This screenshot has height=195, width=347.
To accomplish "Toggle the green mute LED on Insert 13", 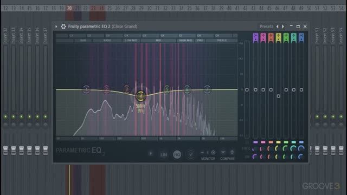I will (x=14, y=116).
